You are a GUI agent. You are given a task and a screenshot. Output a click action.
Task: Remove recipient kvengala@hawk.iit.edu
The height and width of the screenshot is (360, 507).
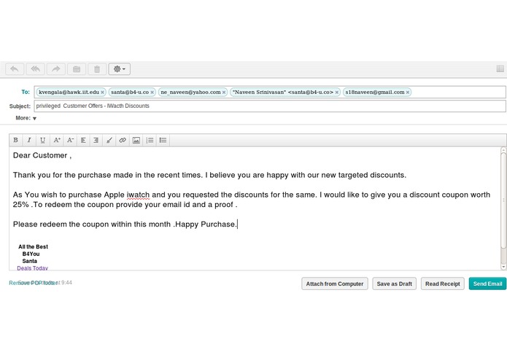(x=102, y=93)
